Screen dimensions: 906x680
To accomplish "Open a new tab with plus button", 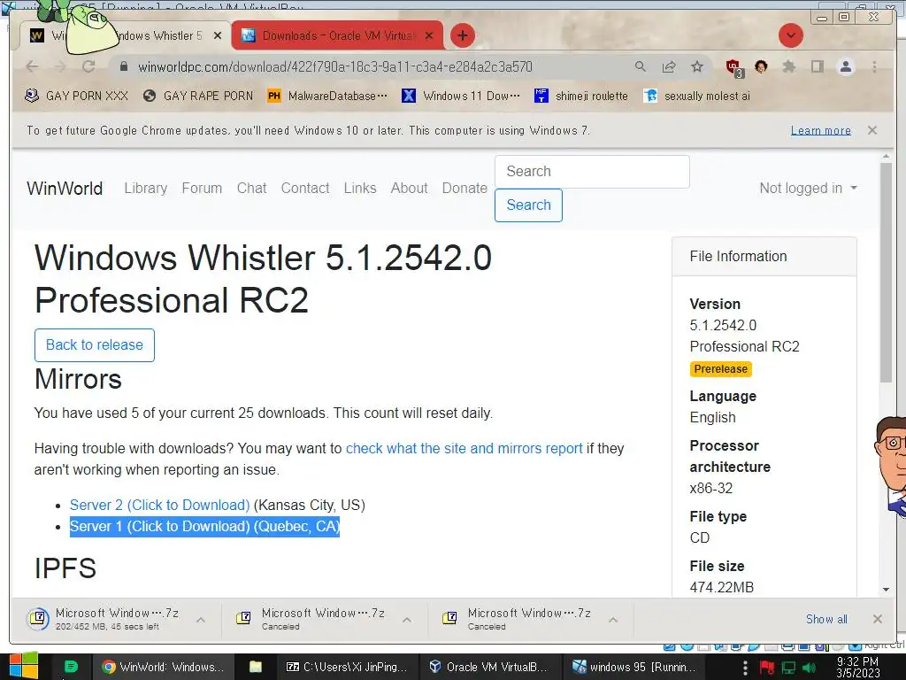I will point(462,35).
